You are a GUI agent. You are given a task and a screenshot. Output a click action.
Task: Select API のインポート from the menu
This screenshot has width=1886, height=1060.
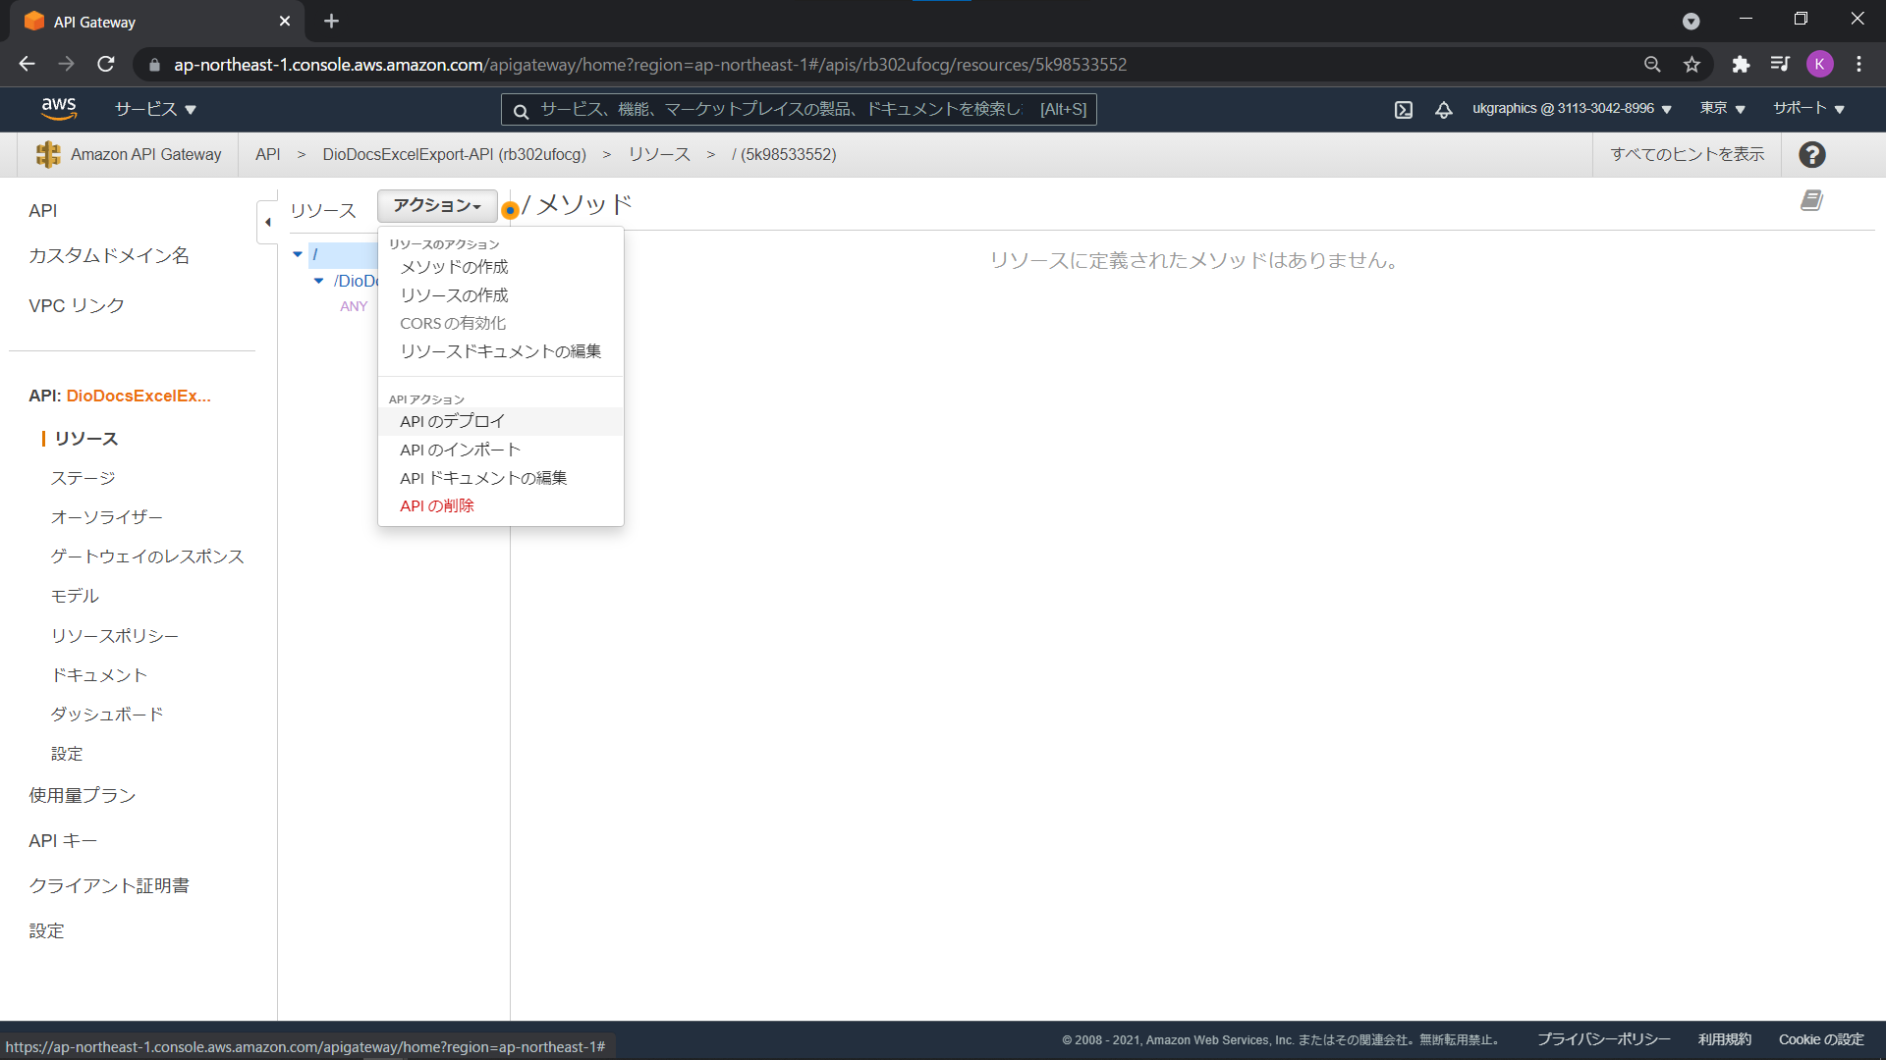click(x=500, y=450)
